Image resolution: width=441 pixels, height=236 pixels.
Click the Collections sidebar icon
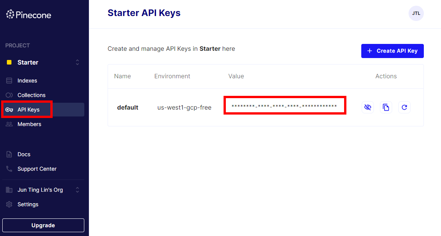9,95
